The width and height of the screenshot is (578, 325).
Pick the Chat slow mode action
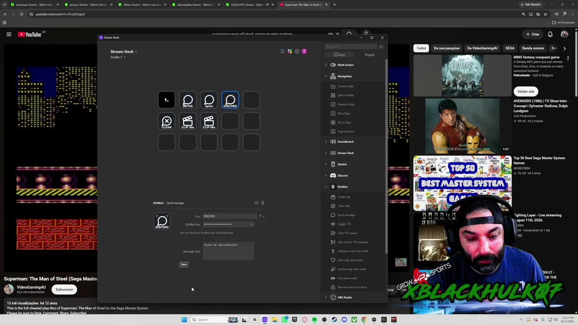(x=347, y=278)
